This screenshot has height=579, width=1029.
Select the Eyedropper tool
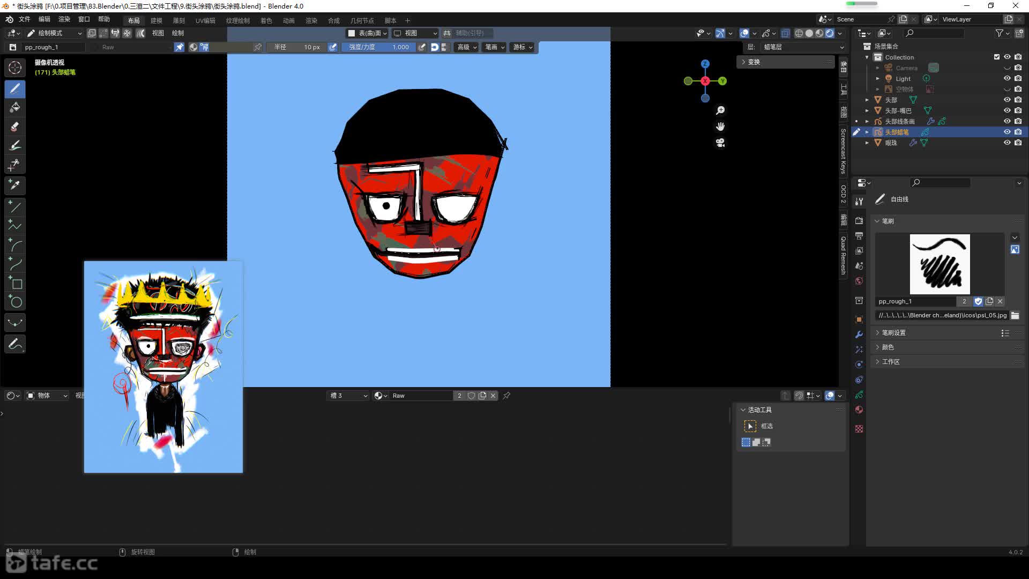15,185
